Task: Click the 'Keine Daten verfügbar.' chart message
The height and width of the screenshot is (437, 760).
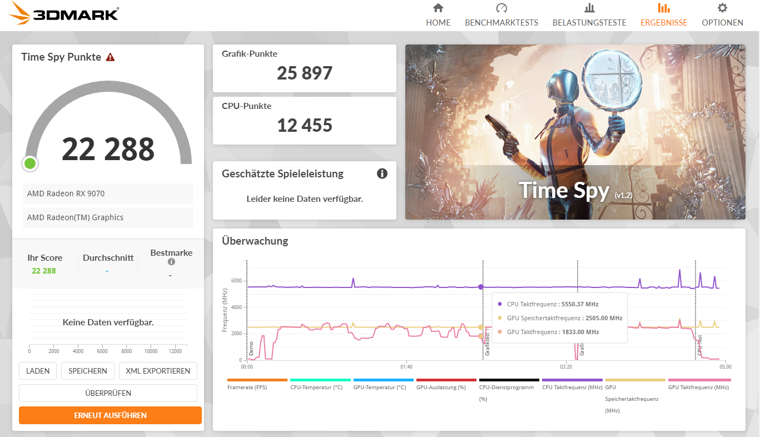Action: (x=108, y=322)
